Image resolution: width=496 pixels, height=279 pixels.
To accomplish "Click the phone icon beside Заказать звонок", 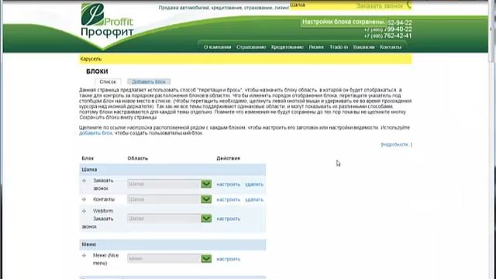I will pyautogui.click(x=408, y=5).
